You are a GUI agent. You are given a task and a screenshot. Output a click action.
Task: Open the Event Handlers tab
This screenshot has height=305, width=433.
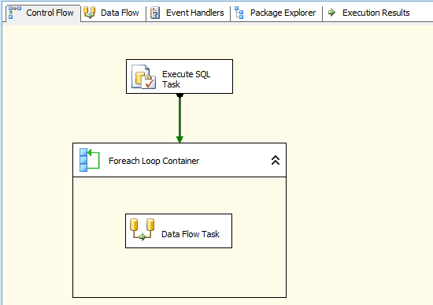pyautogui.click(x=188, y=13)
